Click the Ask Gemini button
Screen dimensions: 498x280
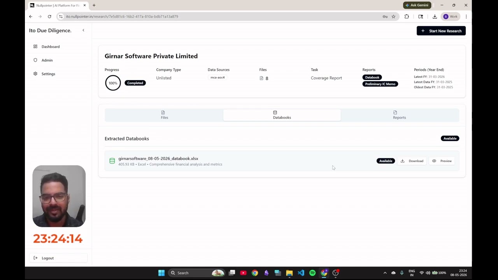tap(417, 5)
